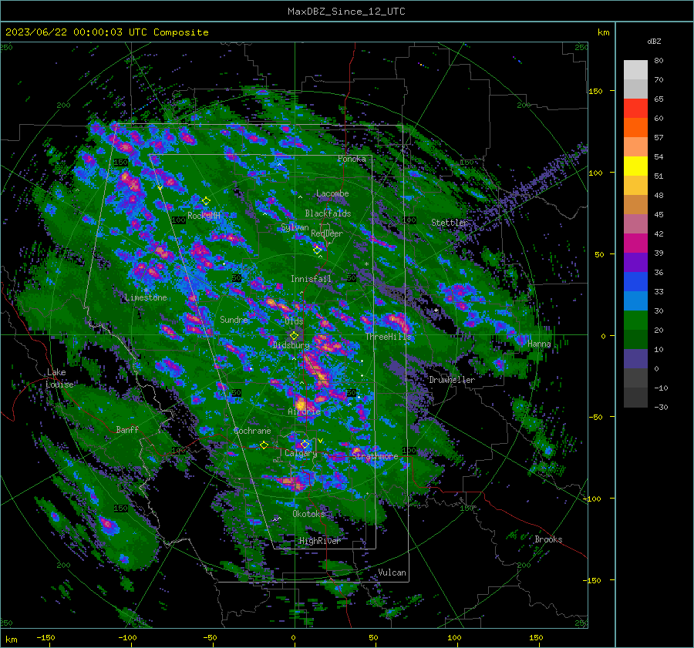Click the Stettler label
The width and height of the screenshot is (694, 648).
450,223
